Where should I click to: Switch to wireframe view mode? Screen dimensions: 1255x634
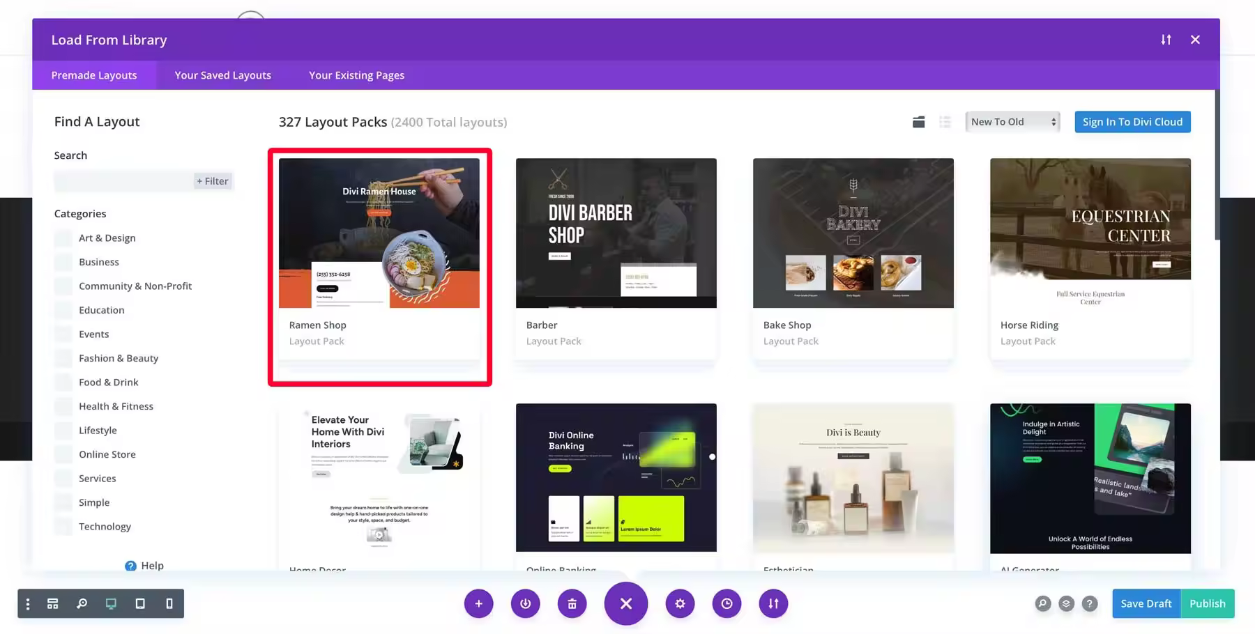point(52,604)
